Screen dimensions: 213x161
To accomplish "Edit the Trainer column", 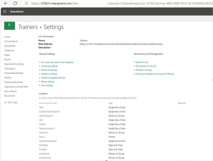I will [x=42, y=124].
